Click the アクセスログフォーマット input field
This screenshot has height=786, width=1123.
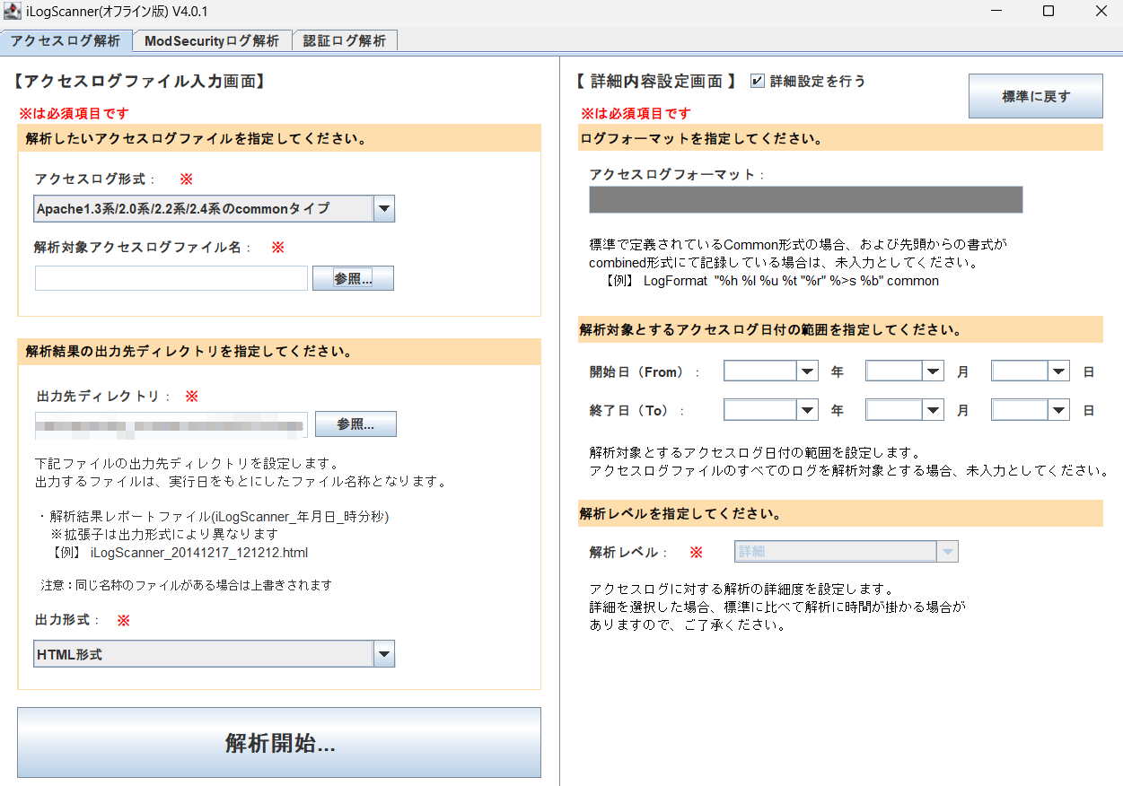(x=805, y=200)
